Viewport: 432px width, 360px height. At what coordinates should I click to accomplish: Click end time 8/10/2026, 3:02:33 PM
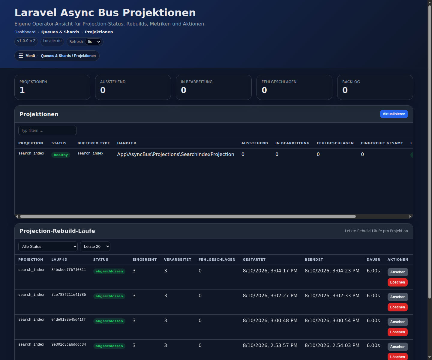(332, 295)
